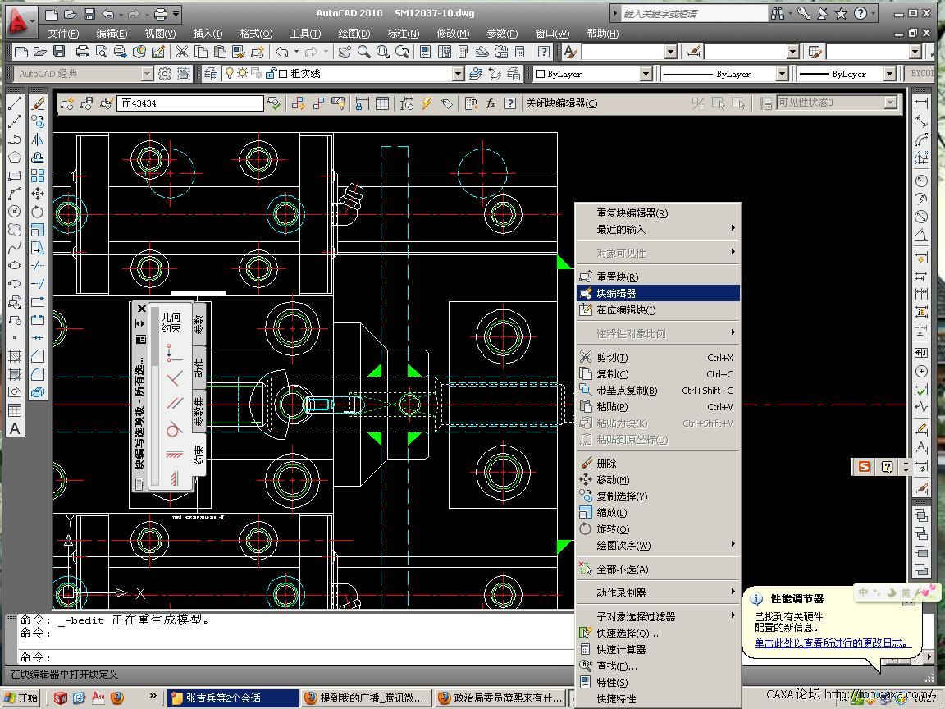945x709 pixels.
Task: Open the Layer Properties Manager icon
Action: click(x=211, y=74)
